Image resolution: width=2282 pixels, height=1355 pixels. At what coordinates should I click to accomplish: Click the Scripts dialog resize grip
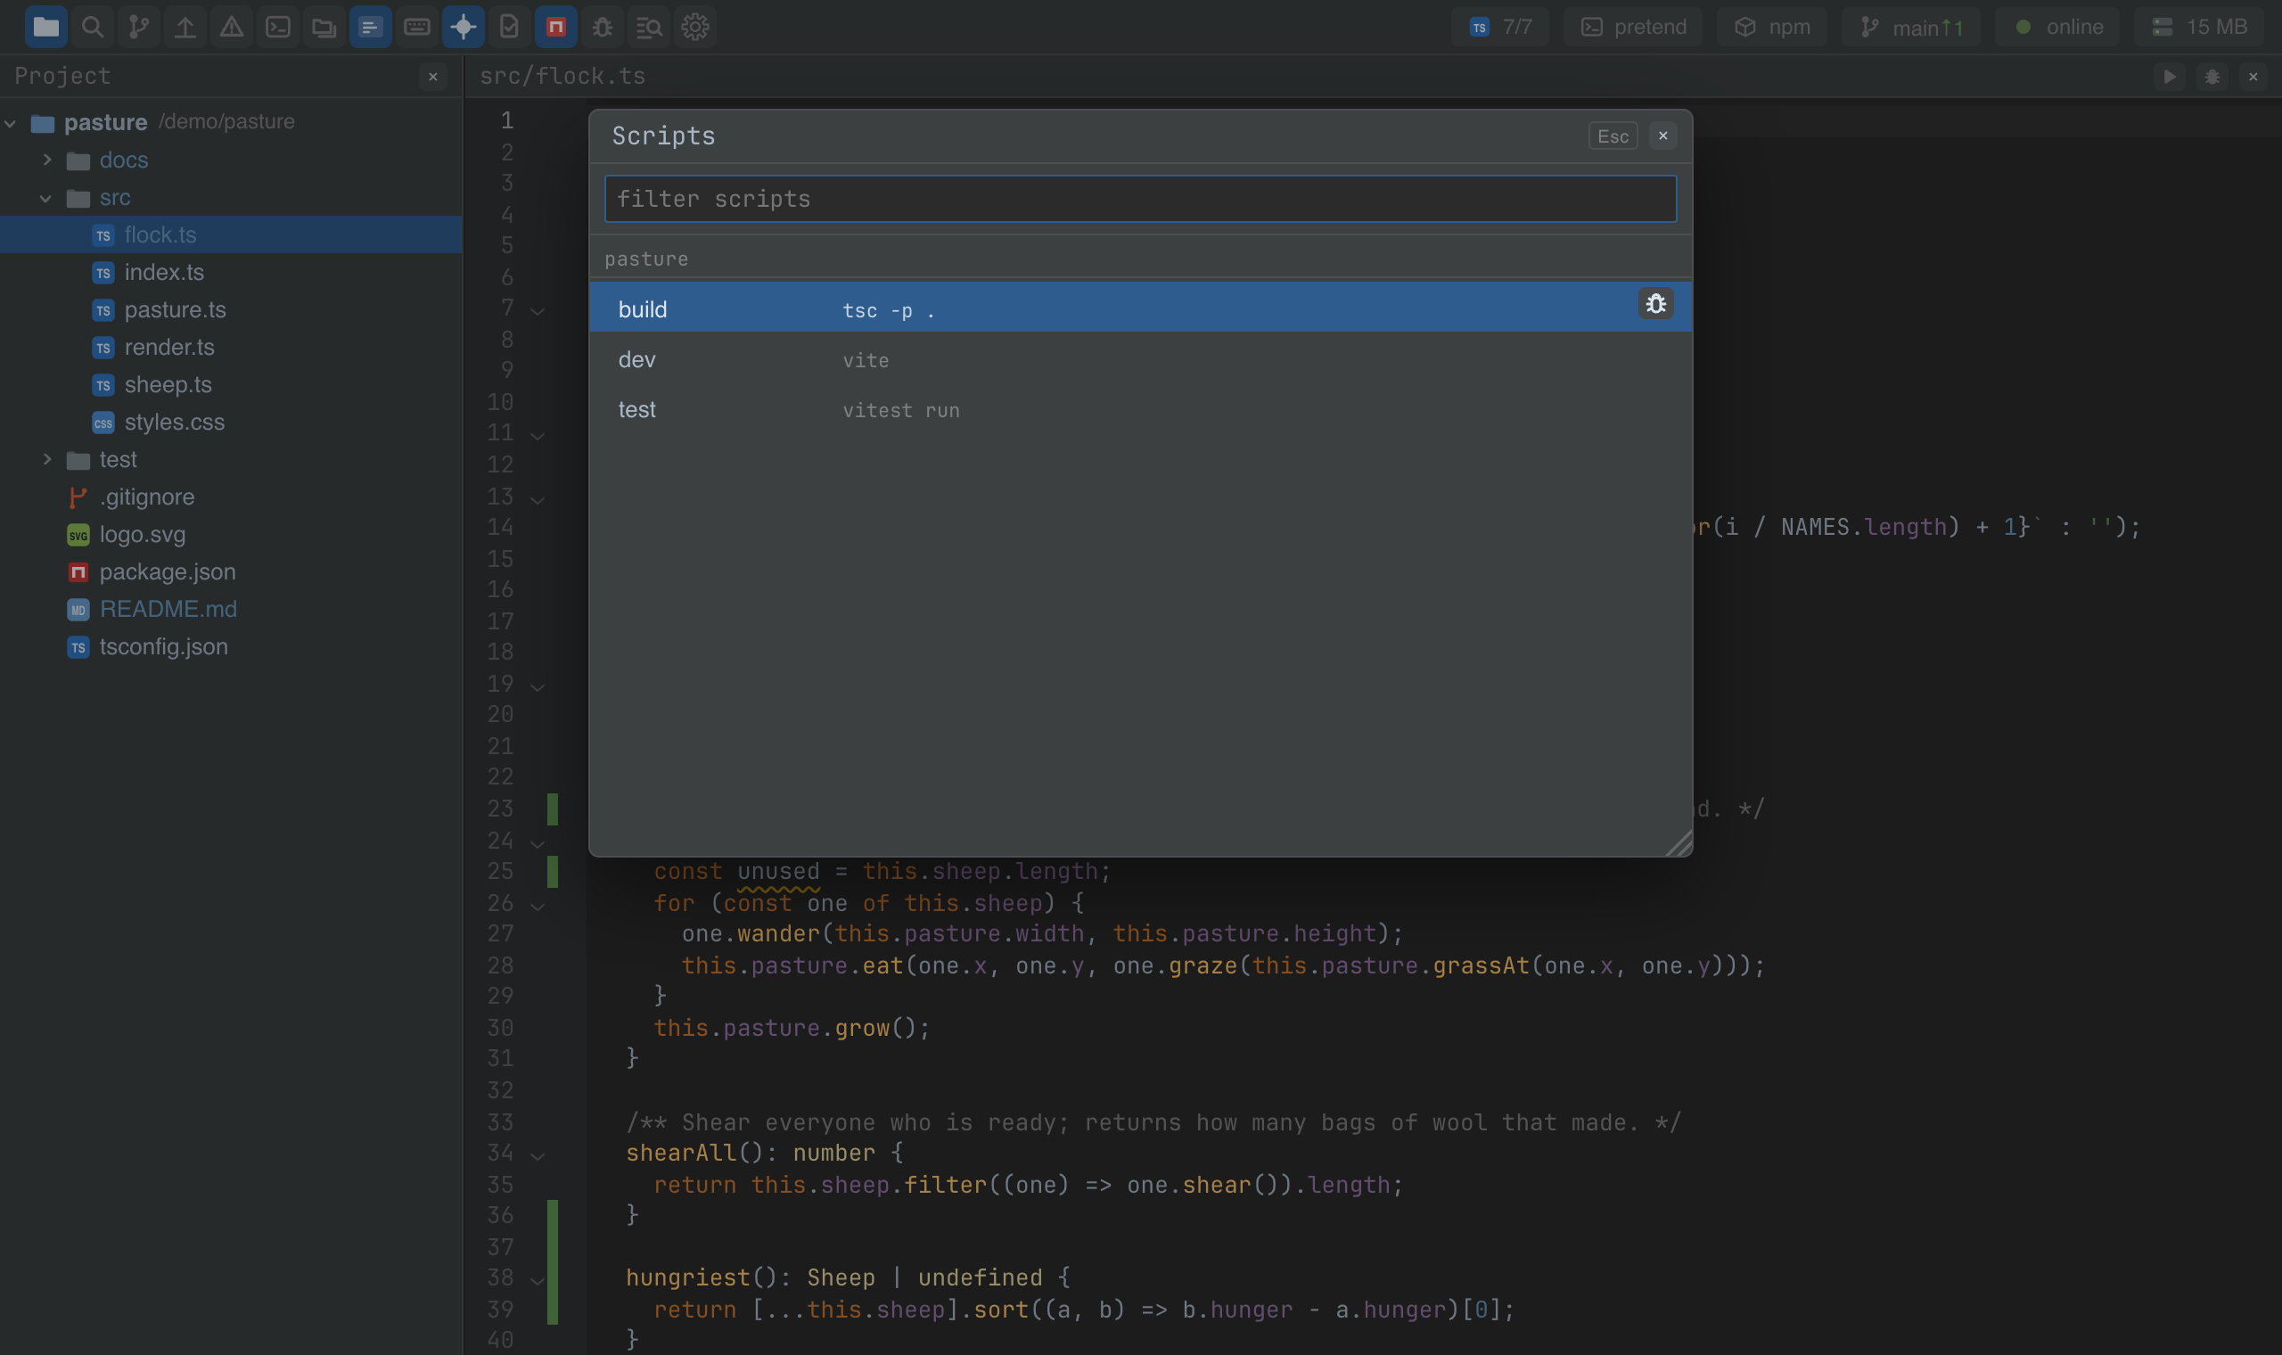tap(1679, 843)
